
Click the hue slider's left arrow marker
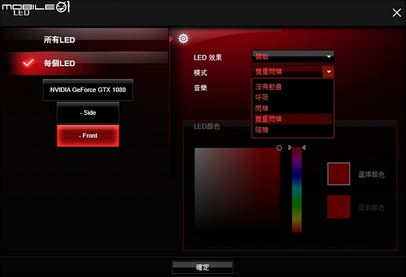[290, 147]
